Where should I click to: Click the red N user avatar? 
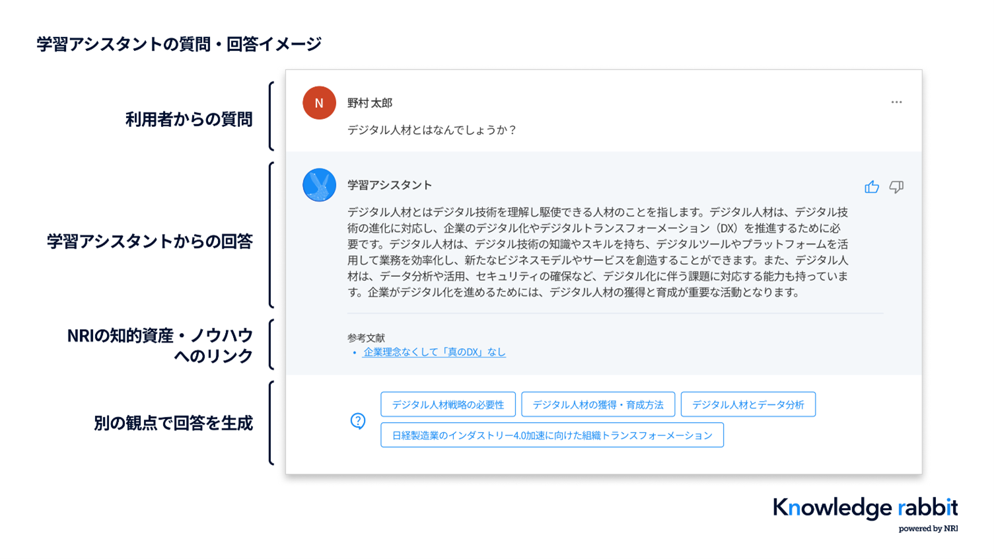tap(319, 103)
